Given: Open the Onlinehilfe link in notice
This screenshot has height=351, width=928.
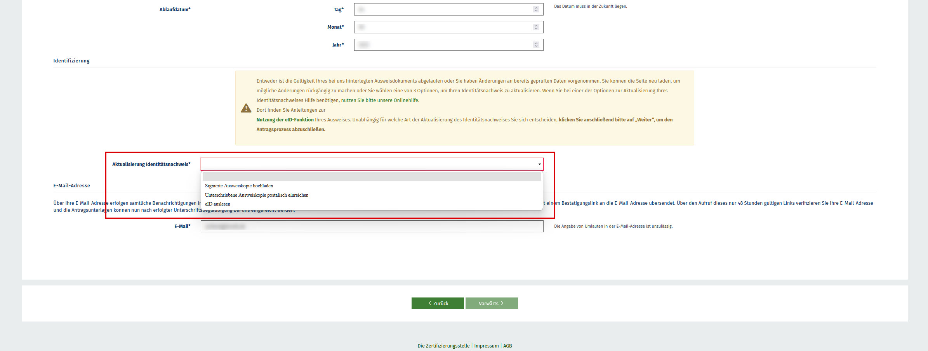Looking at the screenshot, I should (380, 100).
